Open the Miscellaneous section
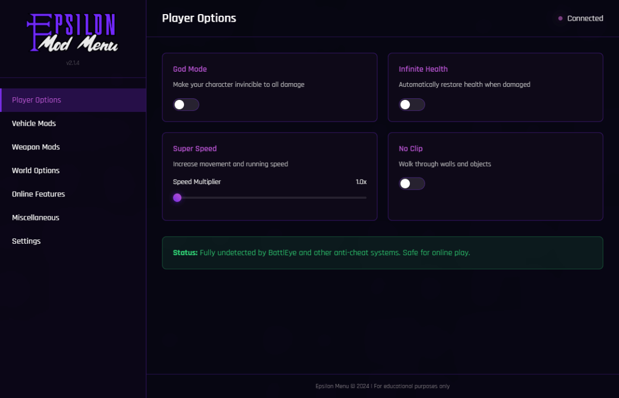619x398 pixels. click(73, 218)
